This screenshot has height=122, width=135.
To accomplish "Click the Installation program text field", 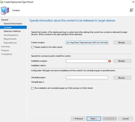I will pos(87,61).
